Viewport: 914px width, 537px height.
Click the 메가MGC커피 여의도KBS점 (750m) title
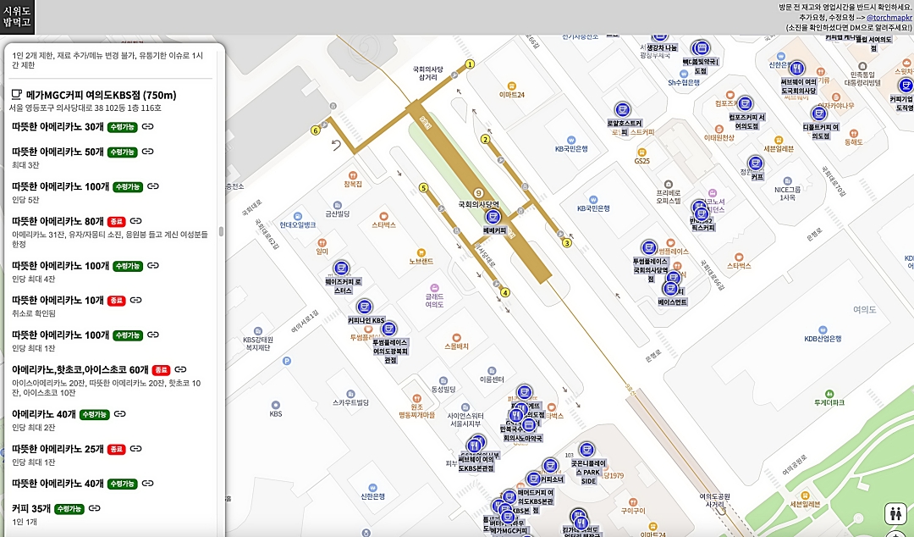tap(101, 95)
